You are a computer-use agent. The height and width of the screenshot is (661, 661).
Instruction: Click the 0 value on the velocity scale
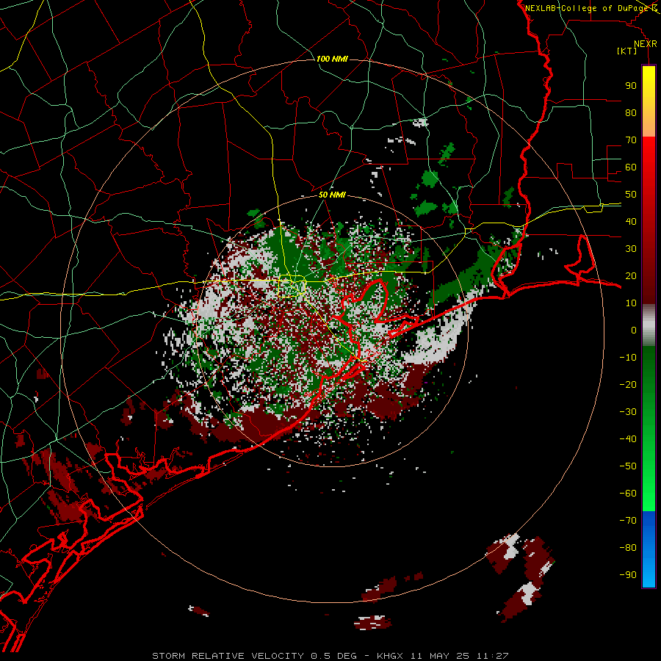pos(634,330)
